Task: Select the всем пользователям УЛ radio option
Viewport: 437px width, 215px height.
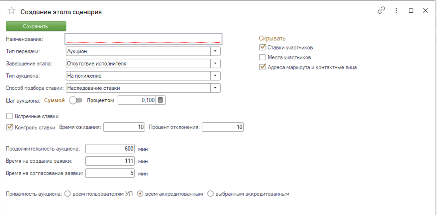Action: pyautogui.click(x=67, y=194)
